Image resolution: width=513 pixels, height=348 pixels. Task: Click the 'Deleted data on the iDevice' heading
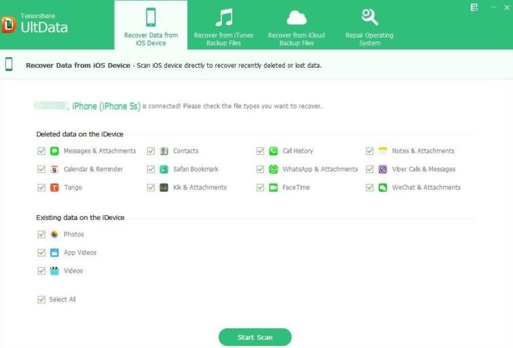(80, 134)
